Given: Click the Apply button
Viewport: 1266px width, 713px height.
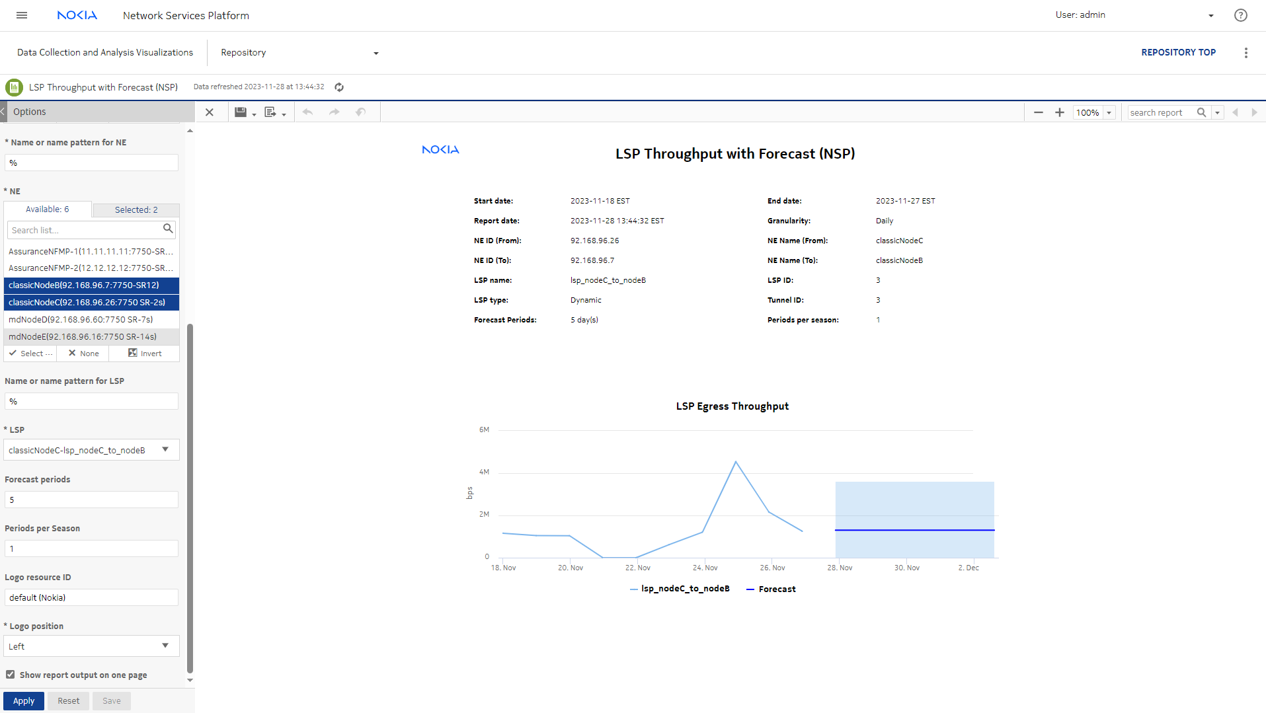Looking at the screenshot, I should tap(24, 701).
